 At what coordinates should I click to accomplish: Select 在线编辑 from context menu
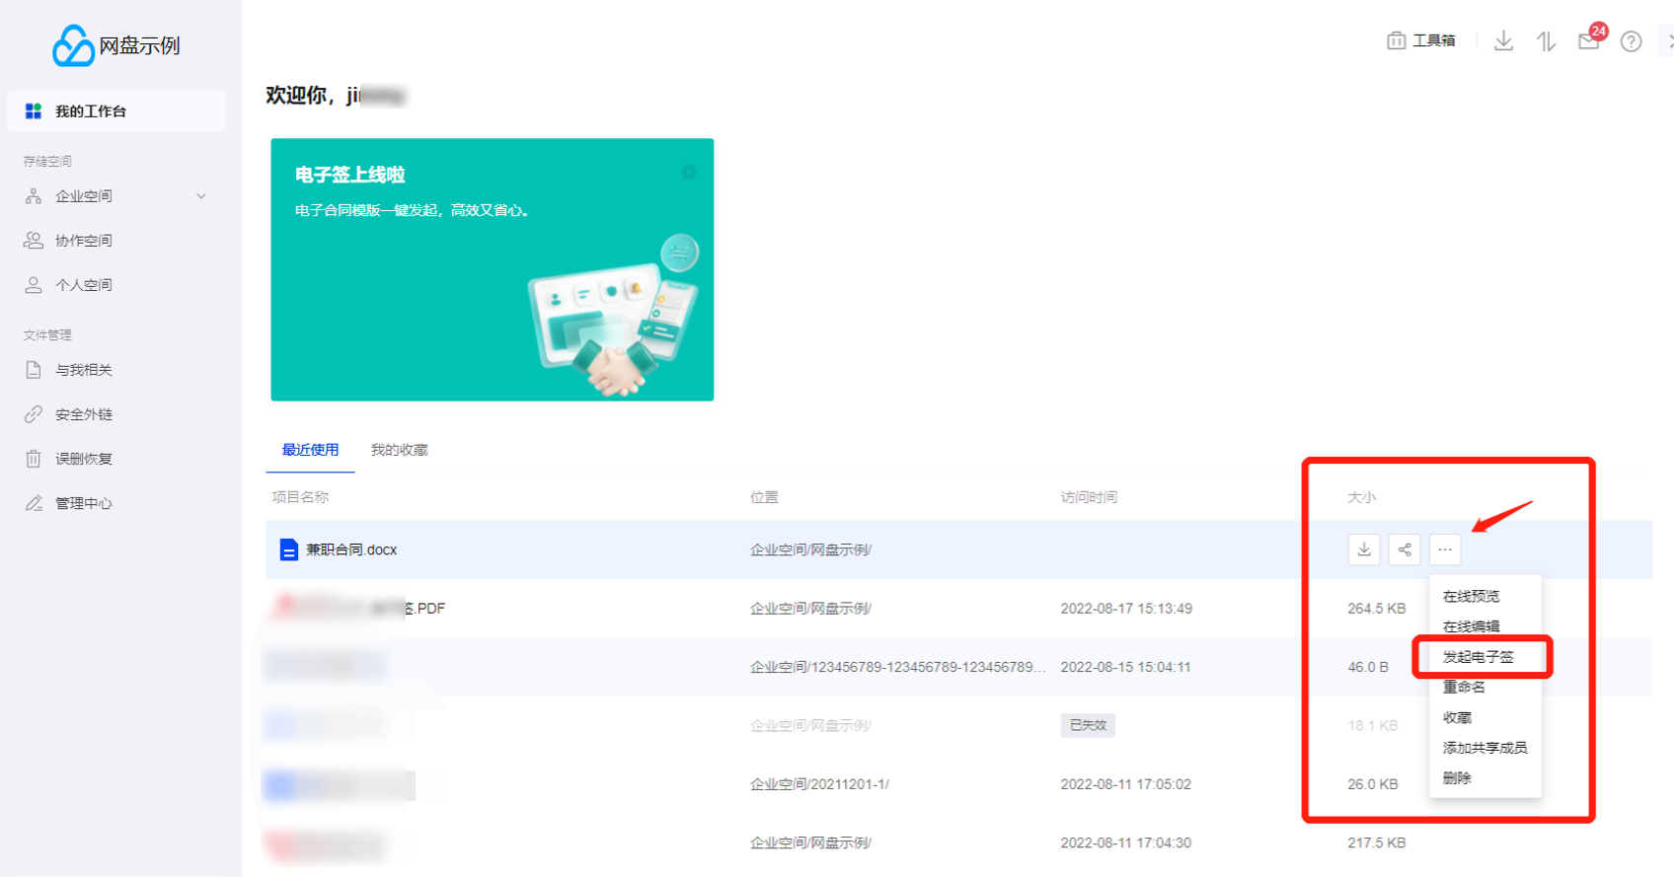click(1471, 626)
